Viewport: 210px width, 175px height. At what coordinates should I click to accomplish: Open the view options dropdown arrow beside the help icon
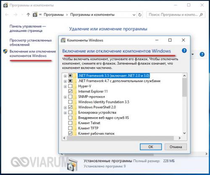click(x=193, y=54)
